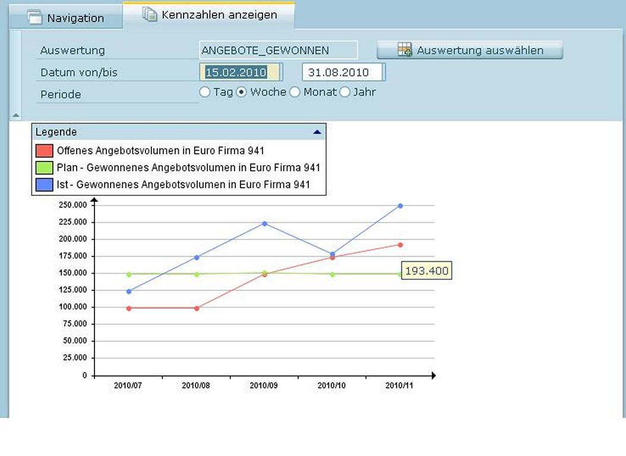Click the end date field 31.08.2010

coord(343,72)
